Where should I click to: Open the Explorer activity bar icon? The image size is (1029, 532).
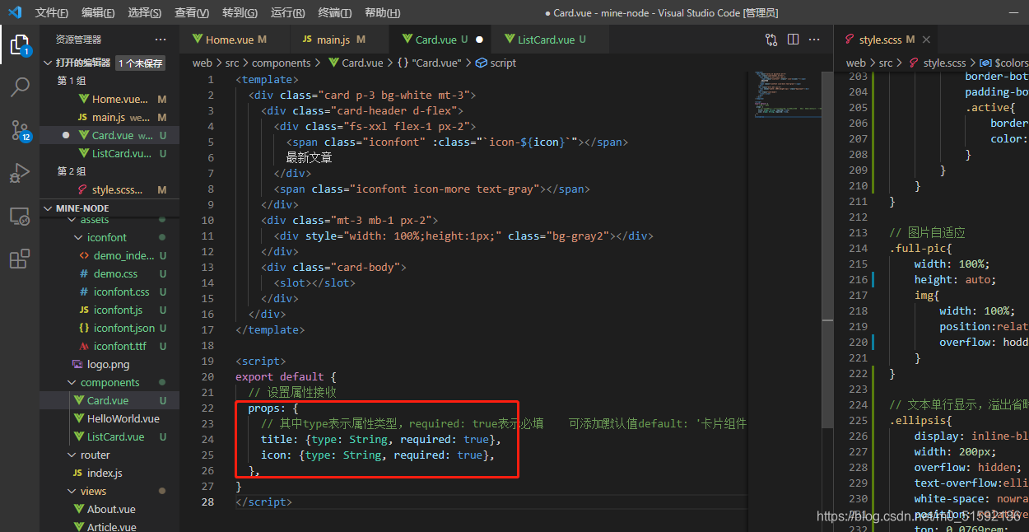coord(20,44)
